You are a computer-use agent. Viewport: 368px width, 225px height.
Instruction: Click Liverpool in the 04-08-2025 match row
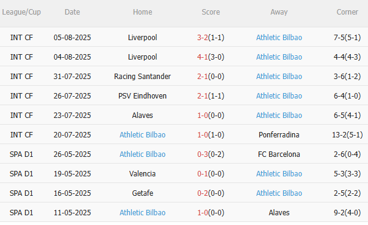142,57
